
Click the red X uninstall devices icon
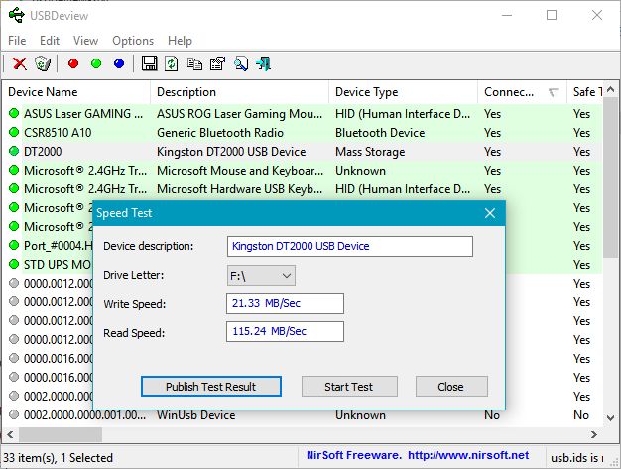[x=20, y=63]
